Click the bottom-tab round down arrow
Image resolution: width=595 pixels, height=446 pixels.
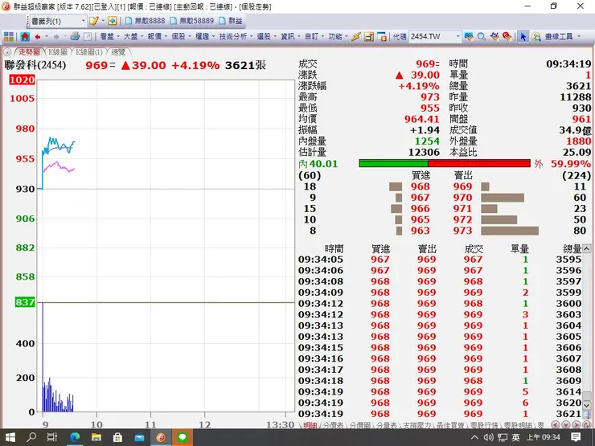pos(566,425)
